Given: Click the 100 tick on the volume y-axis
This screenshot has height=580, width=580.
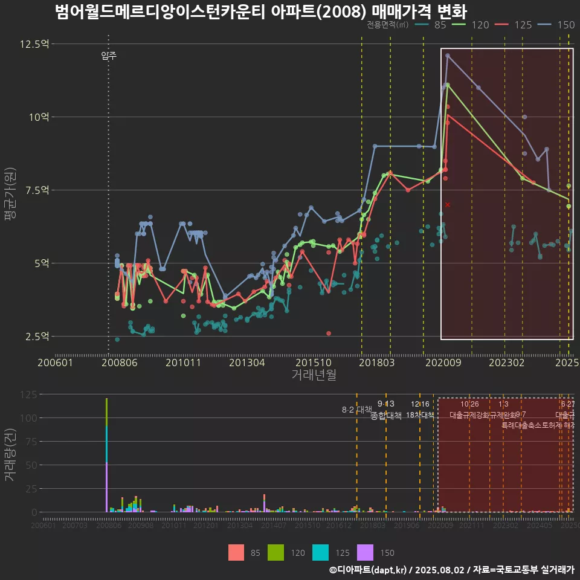Looking at the screenshot, I should click(x=29, y=418).
